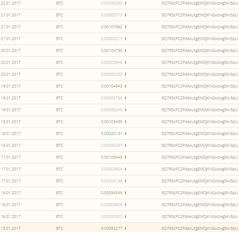Screen dimensions: 239x232
Task: Select amount 0.00103443
Action: (x=112, y=157)
